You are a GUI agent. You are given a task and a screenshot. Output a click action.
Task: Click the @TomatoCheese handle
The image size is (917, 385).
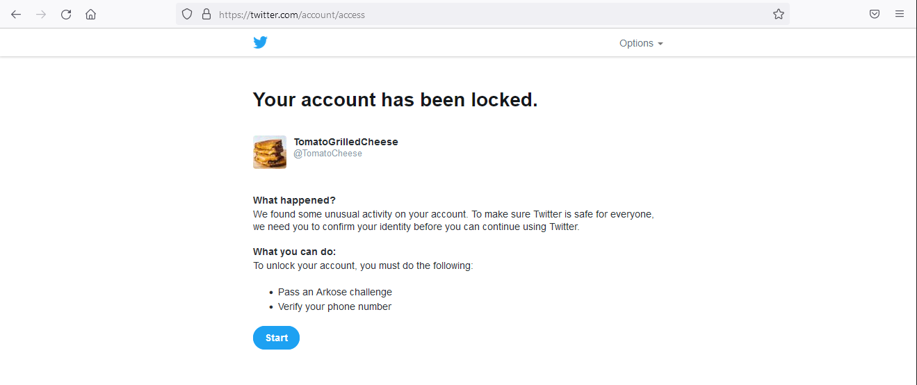pyautogui.click(x=327, y=154)
